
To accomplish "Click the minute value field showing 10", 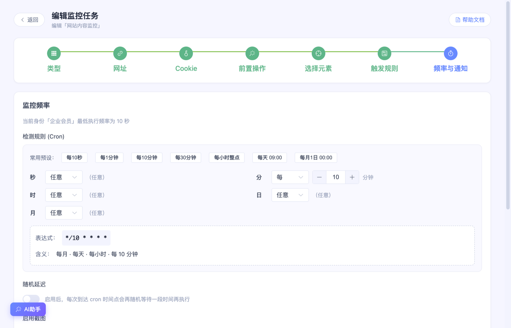I will 336,177.
